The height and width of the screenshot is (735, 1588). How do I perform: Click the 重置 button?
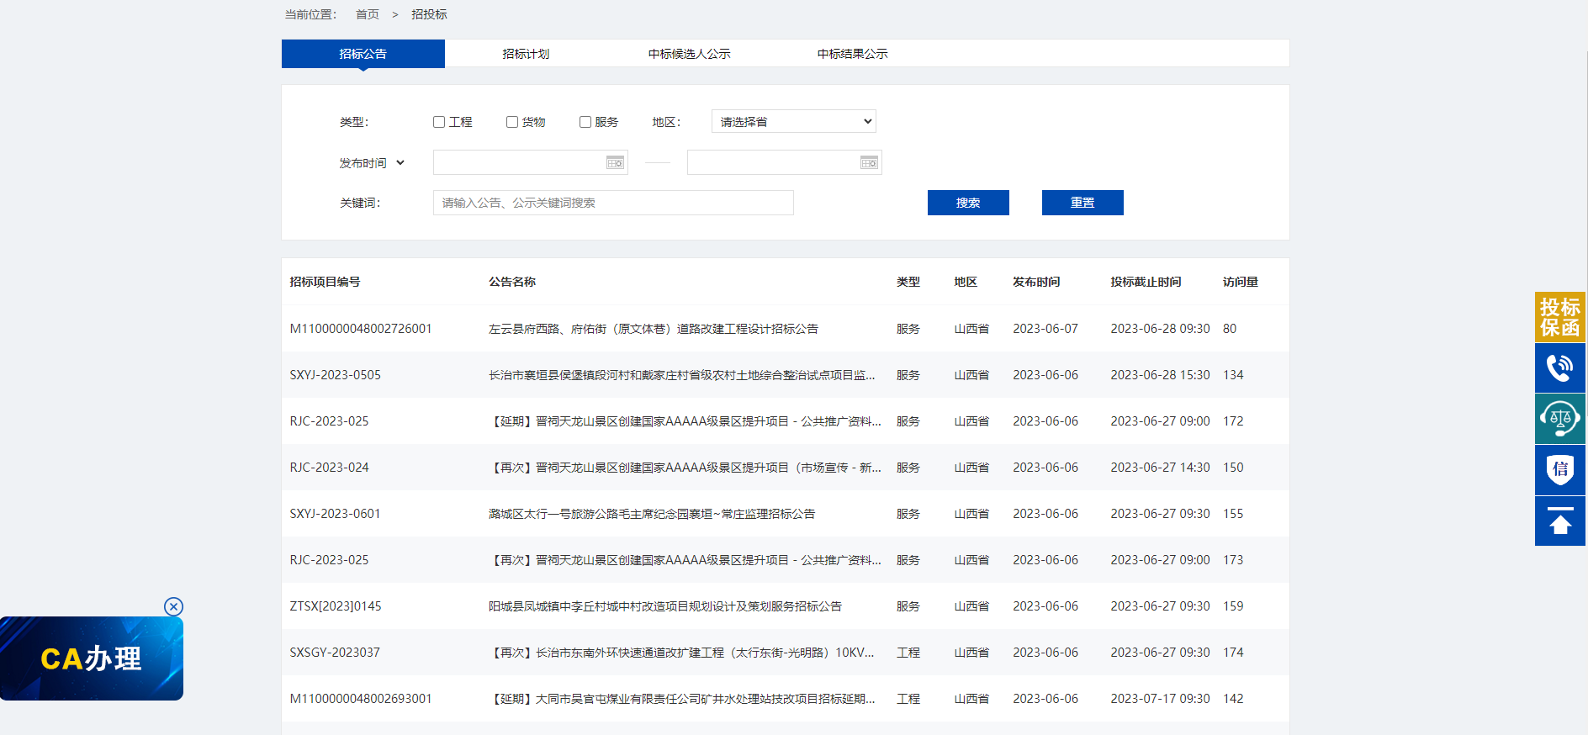tap(1082, 203)
